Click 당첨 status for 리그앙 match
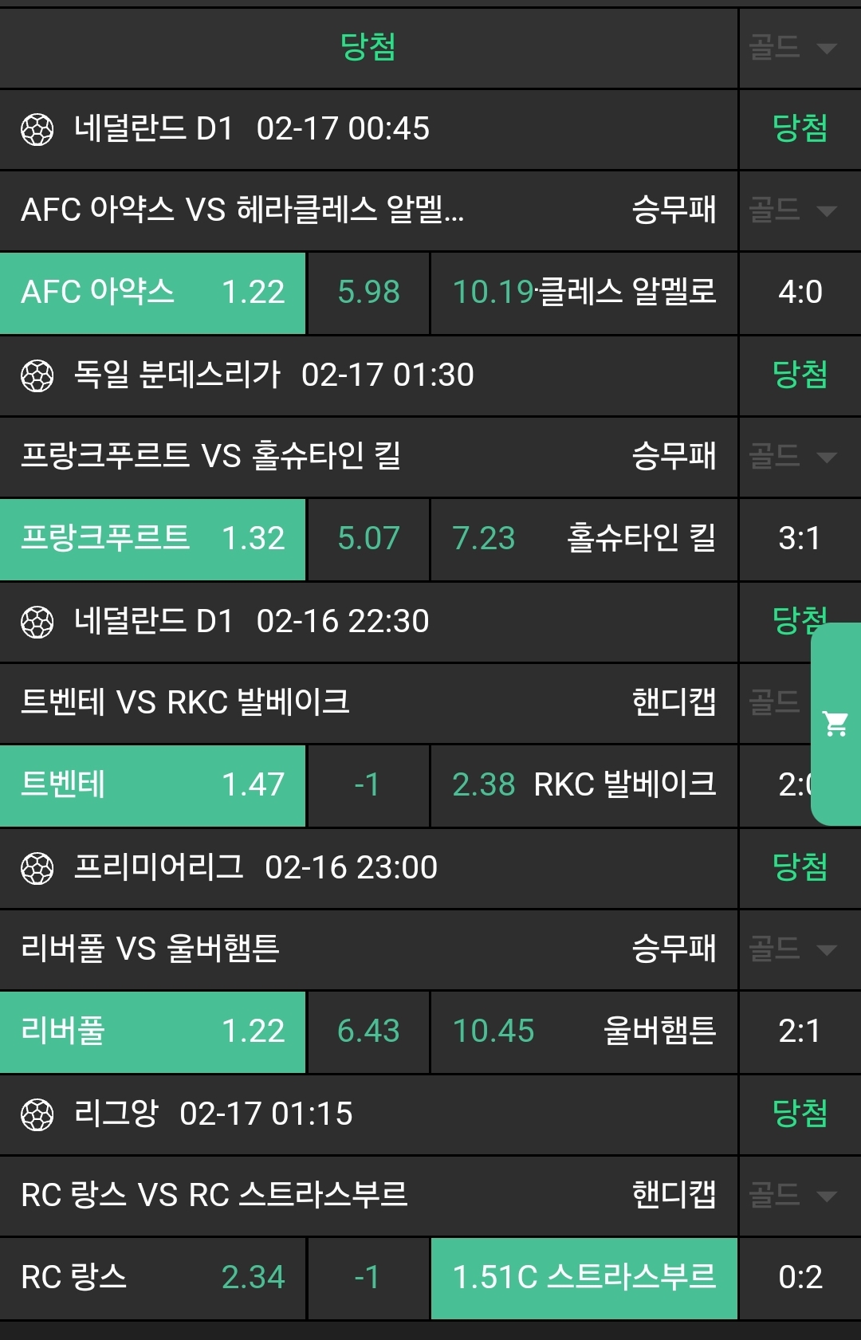The width and height of the screenshot is (861, 1340). pyautogui.click(x=800, y=1114)
